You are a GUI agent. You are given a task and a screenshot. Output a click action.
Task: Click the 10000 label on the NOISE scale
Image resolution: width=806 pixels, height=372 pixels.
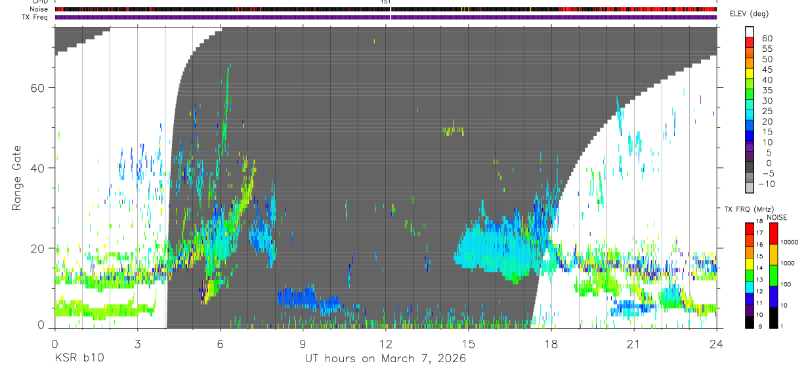(789, 242)
